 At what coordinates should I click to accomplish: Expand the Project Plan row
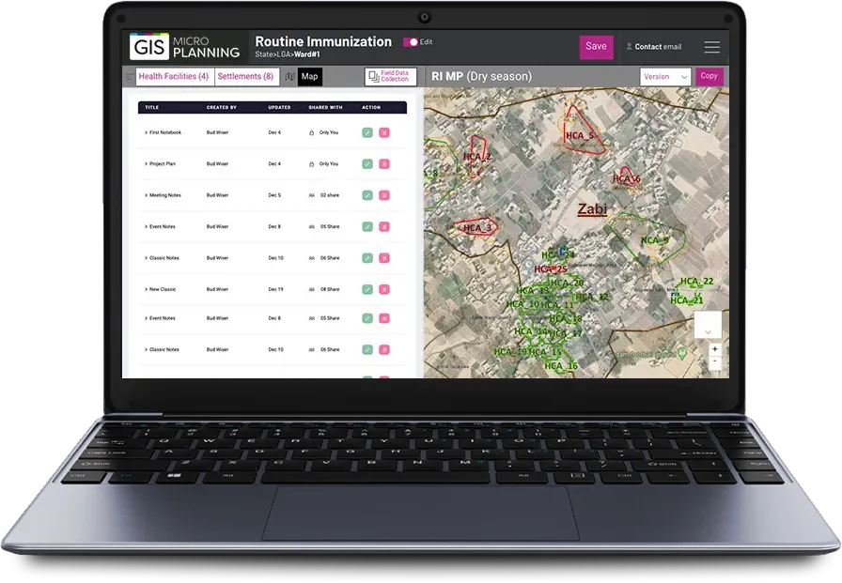coord(146,164)
